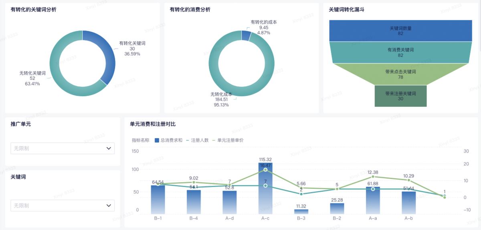Click the 有转化关键词 36.59% label
Image resolution: width=481 pixels, height=230 pixels.
132,48
